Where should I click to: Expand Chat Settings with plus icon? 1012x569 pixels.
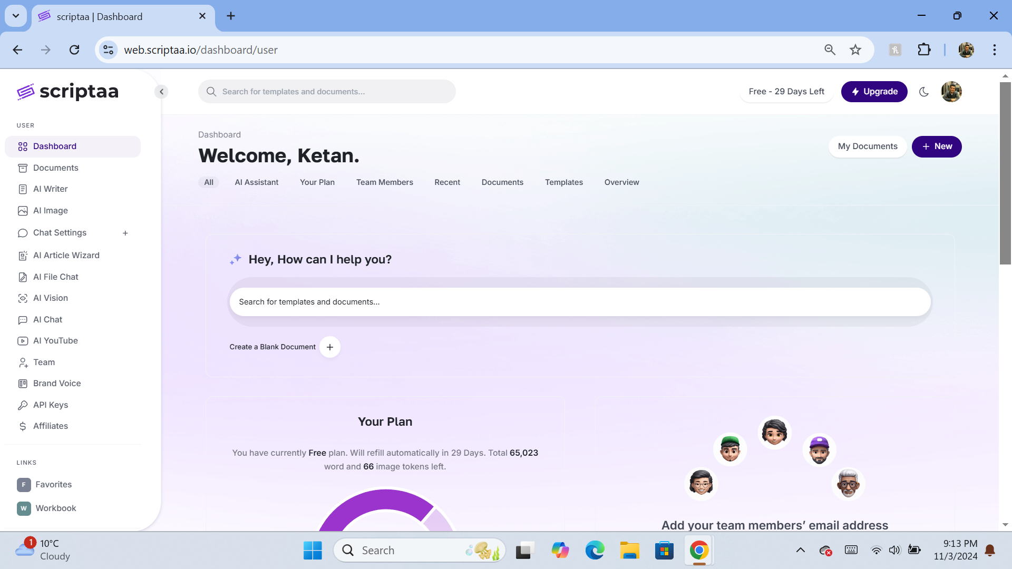[x=125, y=233]
